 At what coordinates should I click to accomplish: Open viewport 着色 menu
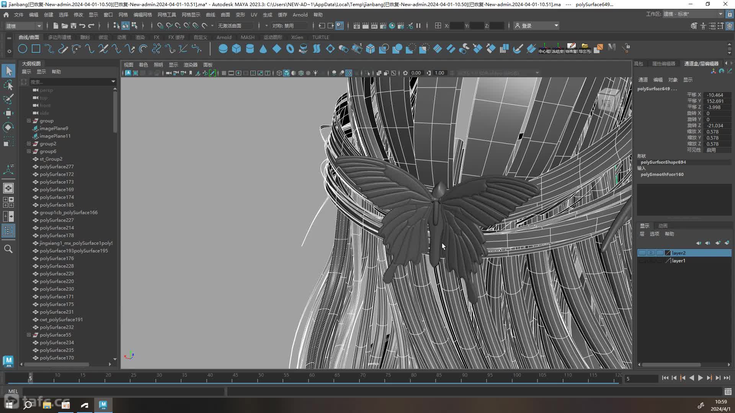[x=143, y=65]
